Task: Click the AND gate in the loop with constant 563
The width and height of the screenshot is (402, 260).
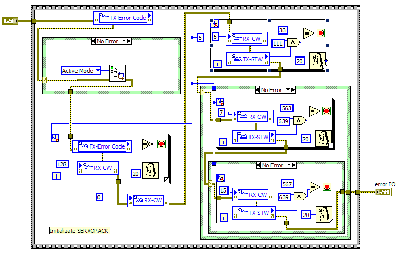Action: (299, 120)
